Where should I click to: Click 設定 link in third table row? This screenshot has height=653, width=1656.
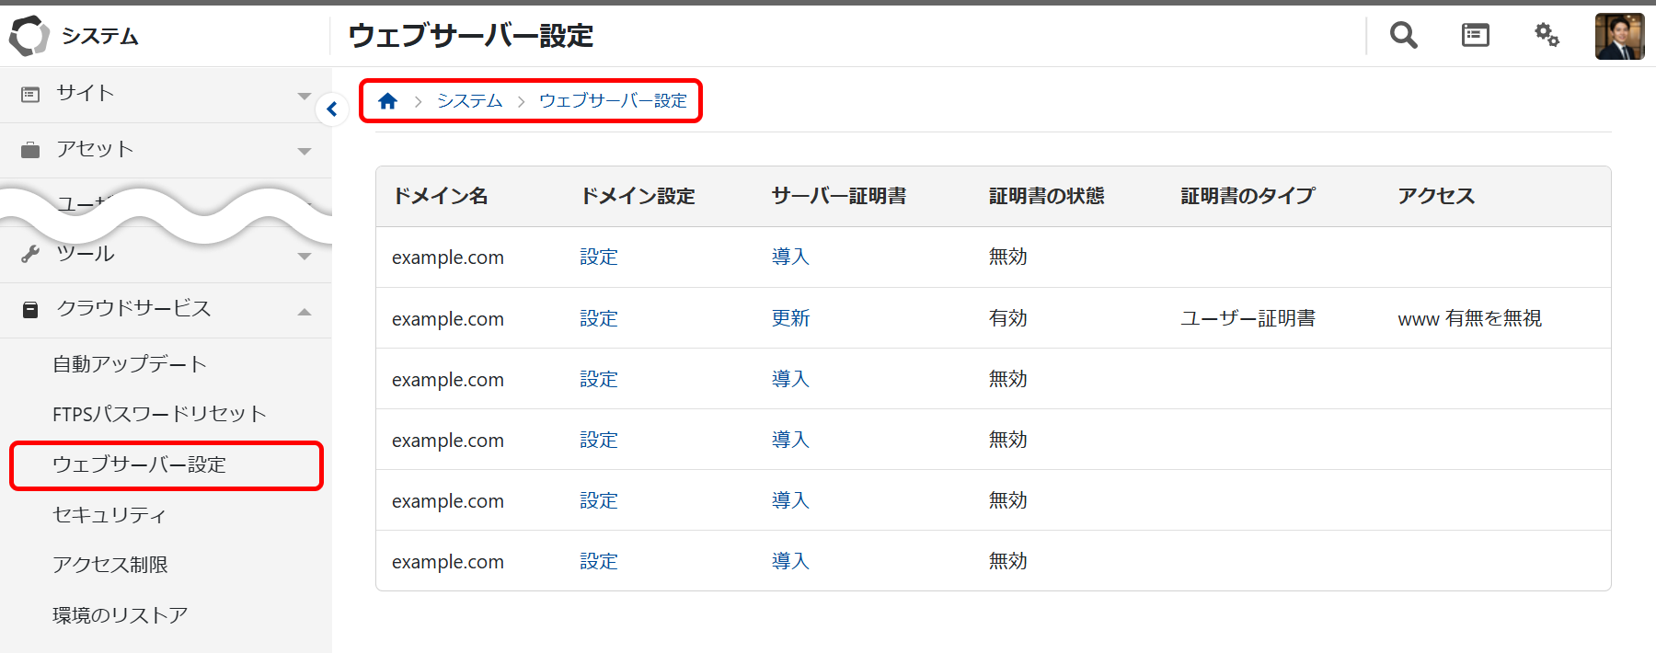click(599, 379)
